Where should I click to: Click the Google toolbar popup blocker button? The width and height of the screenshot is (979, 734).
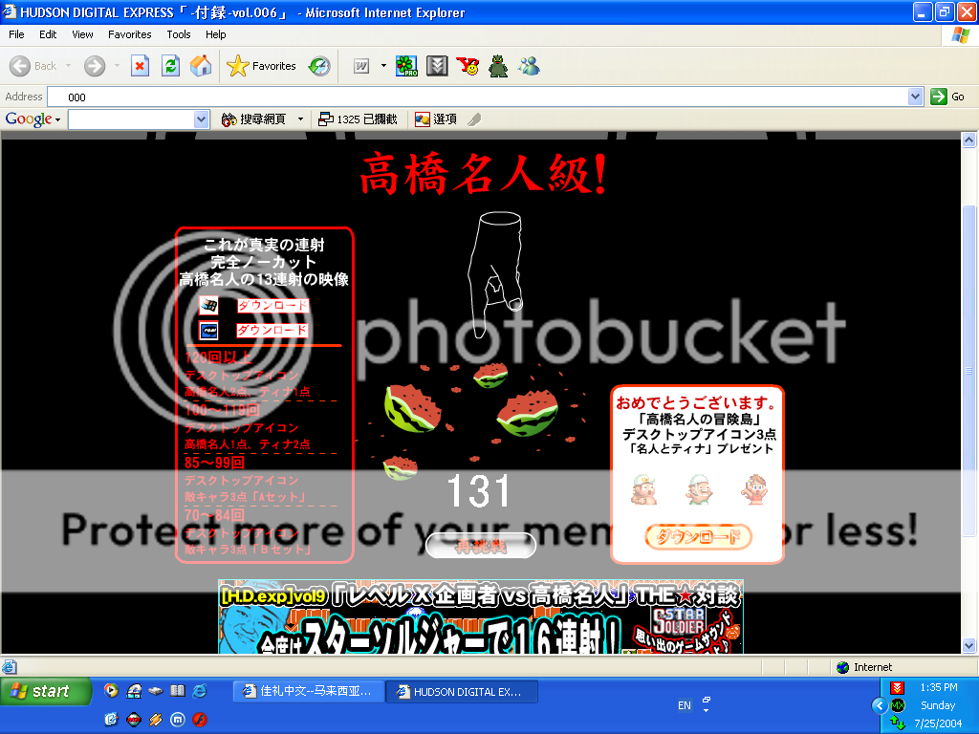click(x=358, y=119)
